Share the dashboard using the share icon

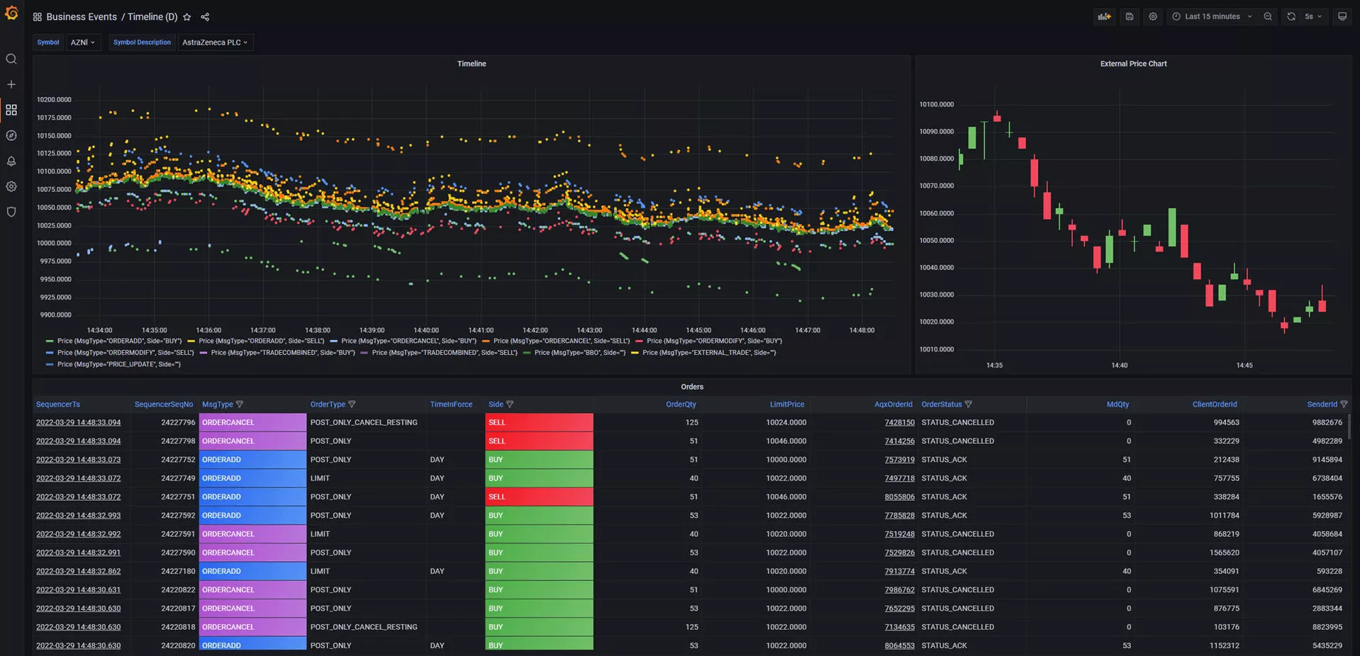pos(205,16)
